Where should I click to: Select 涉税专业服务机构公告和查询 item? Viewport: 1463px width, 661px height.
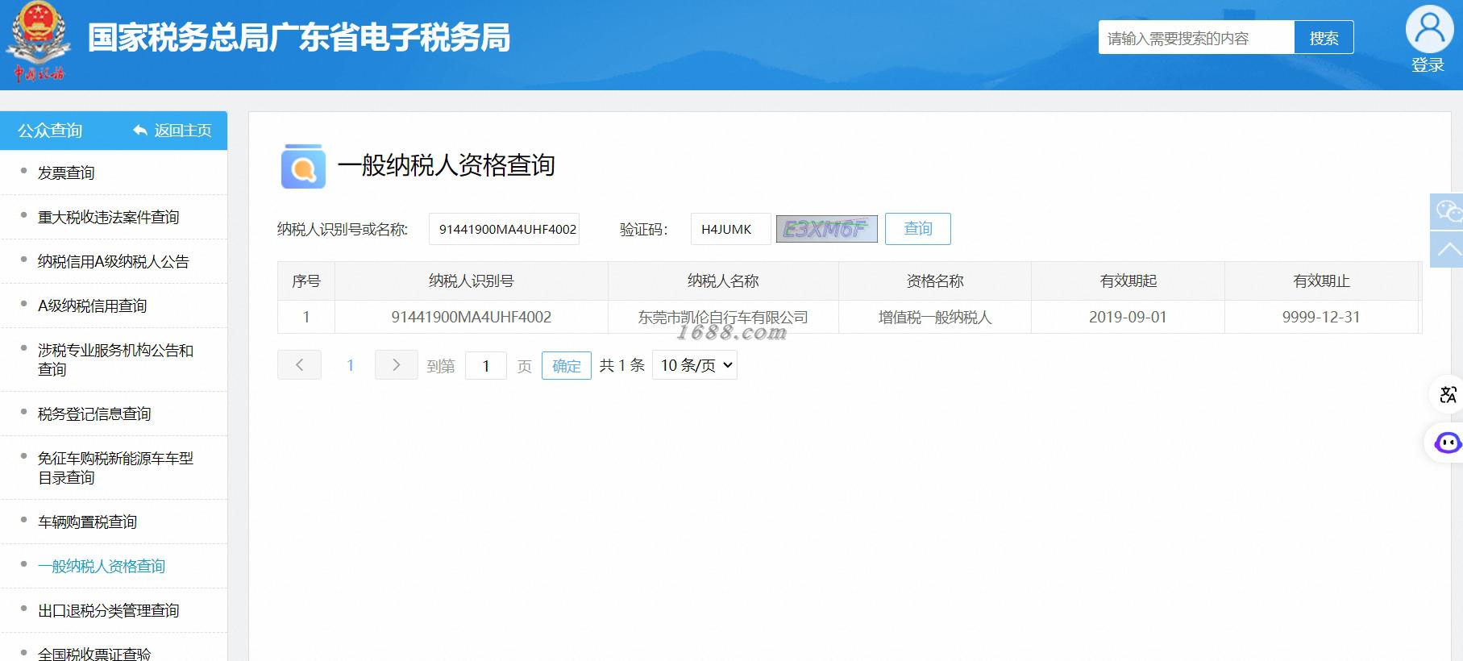[x=115, y=360]
